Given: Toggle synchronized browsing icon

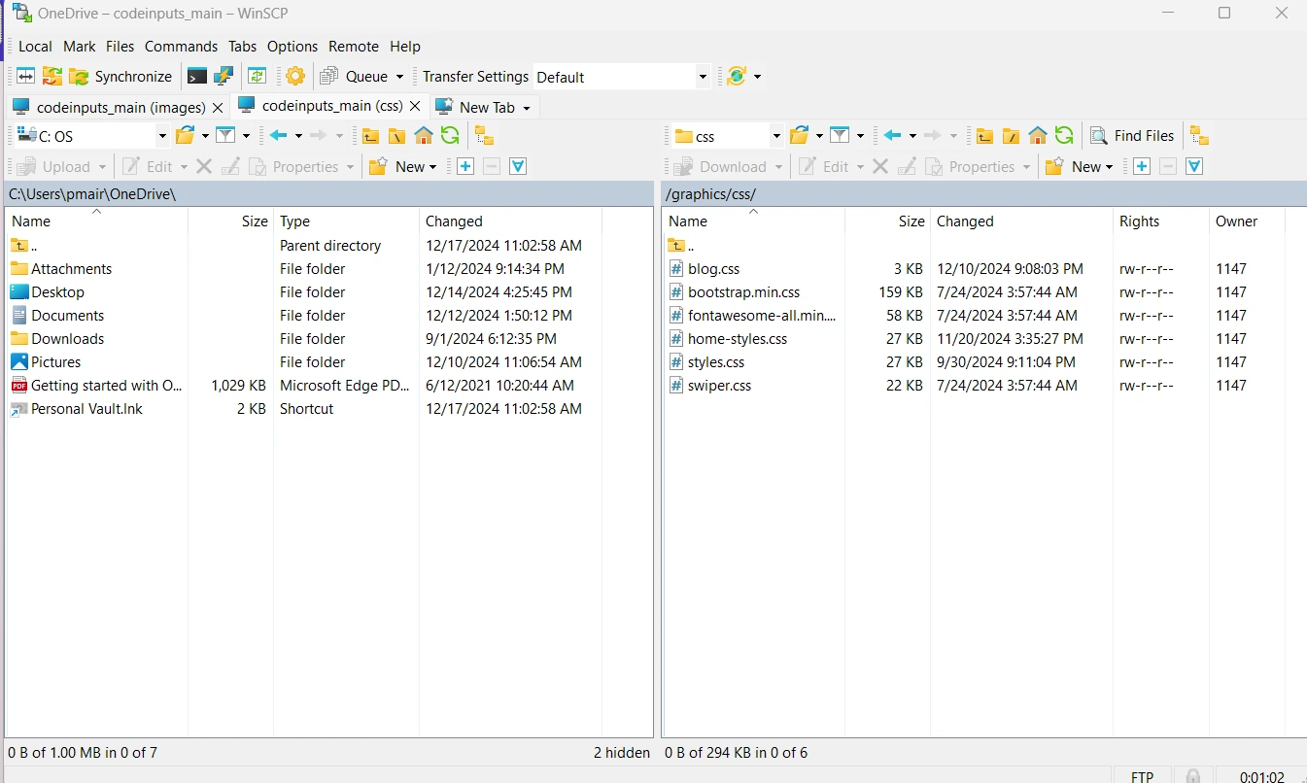Looking at the screenshot, I should point(257,76).
